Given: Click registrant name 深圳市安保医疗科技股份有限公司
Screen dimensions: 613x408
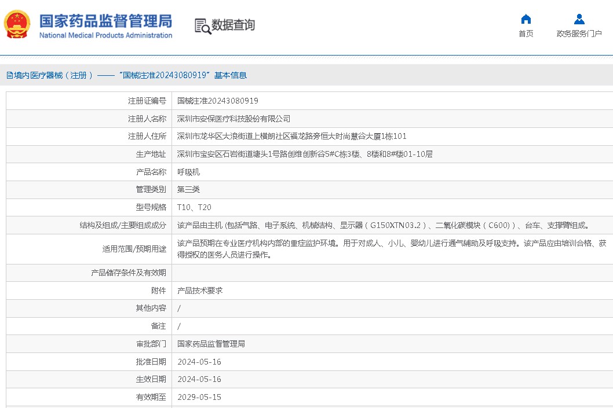Looking at the screenshot, I should pyautogui.click(x=233, y=119).
